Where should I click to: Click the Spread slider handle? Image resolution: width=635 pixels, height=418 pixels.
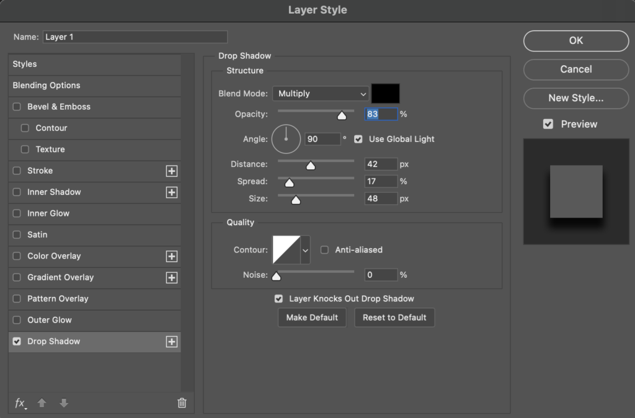pyautogui.click(x=289, y=183)
